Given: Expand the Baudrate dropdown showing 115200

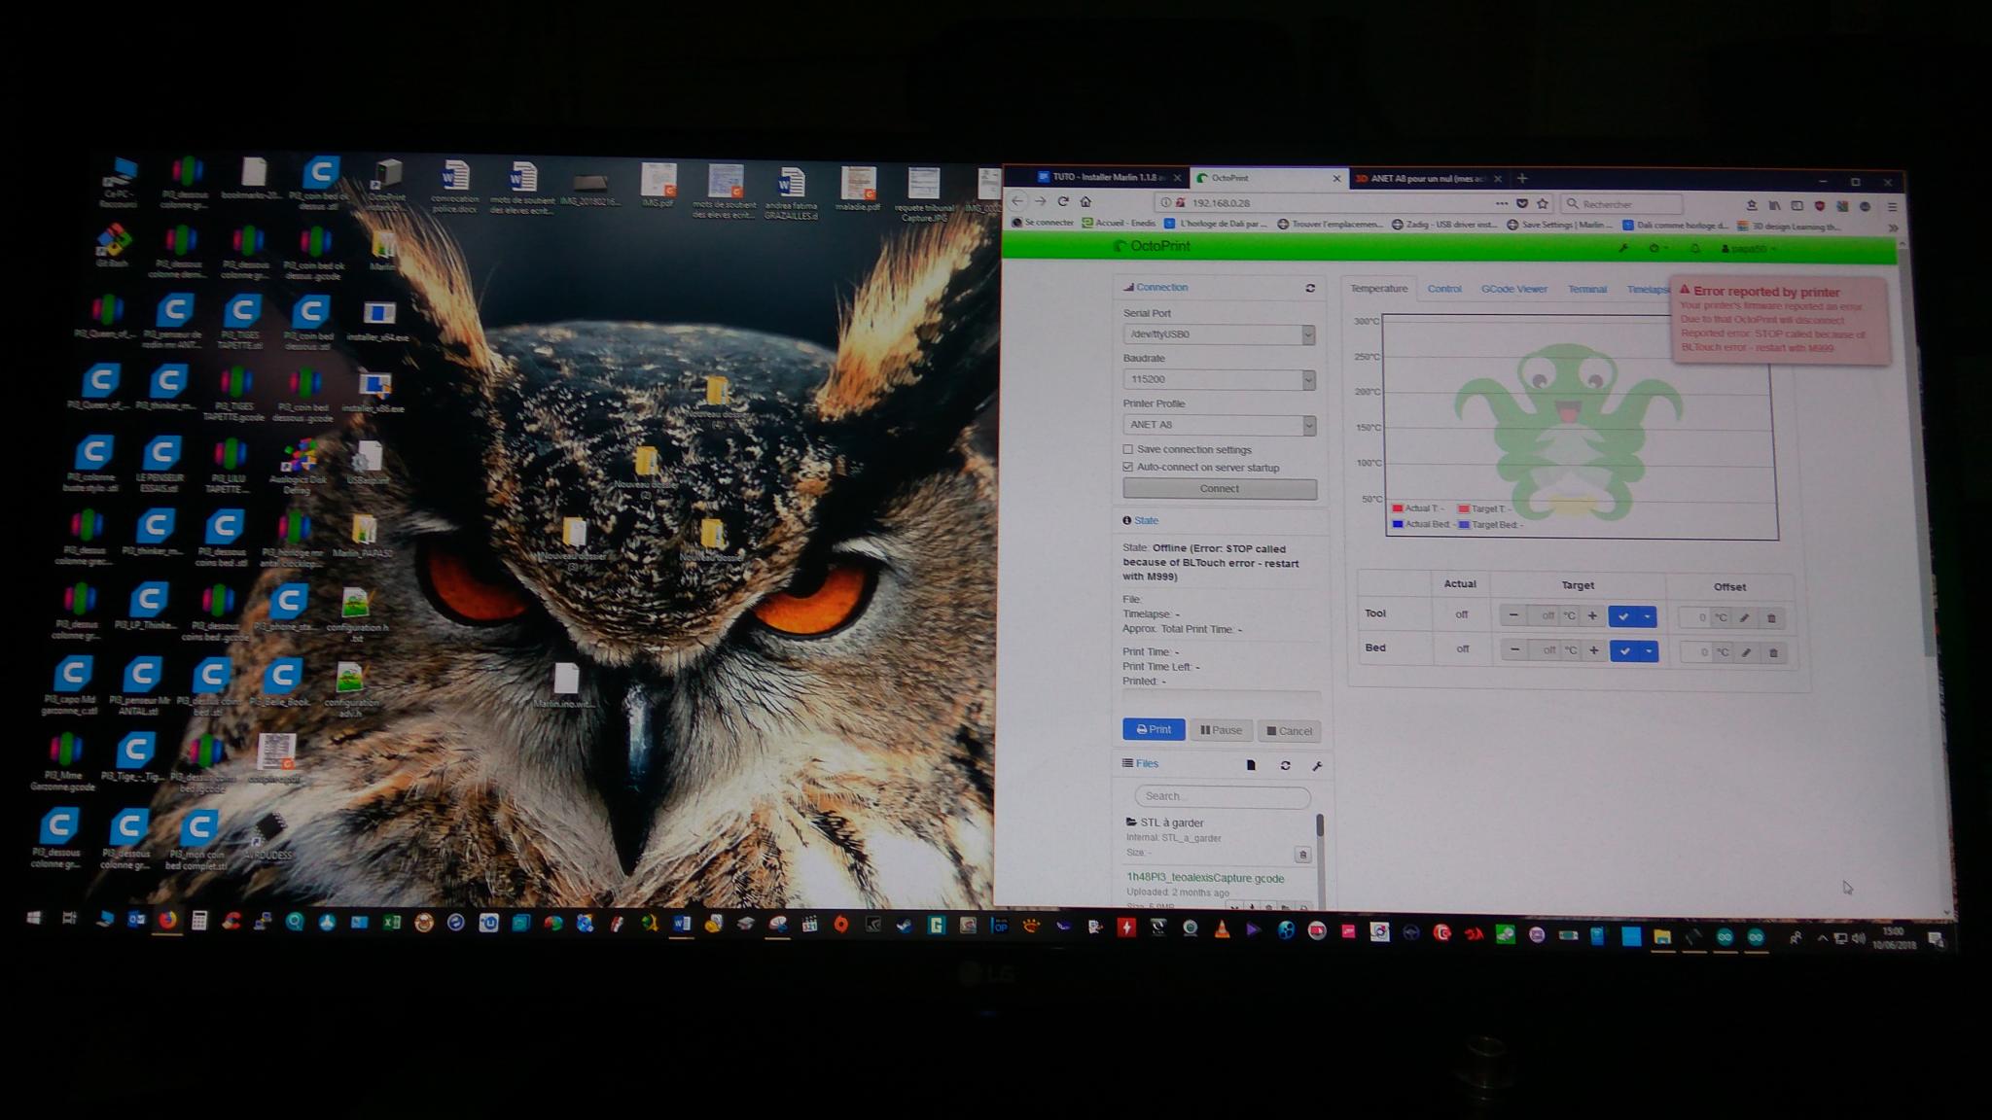Looking at the screenshot, I should [x=1219, y=379].
